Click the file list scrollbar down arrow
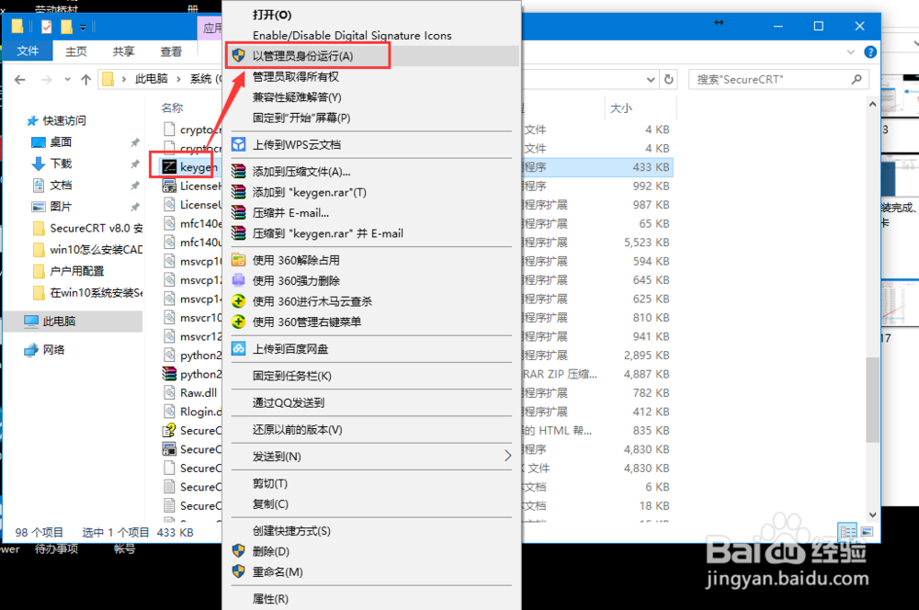This screenshot has height=610, width=919. click(871, 514)
